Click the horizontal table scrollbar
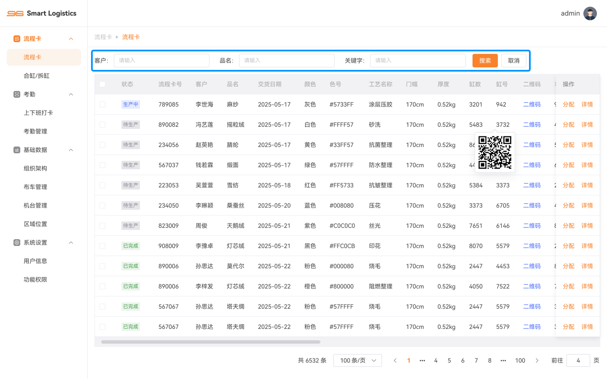Screen dimensions: 607x379 point(211,342)
